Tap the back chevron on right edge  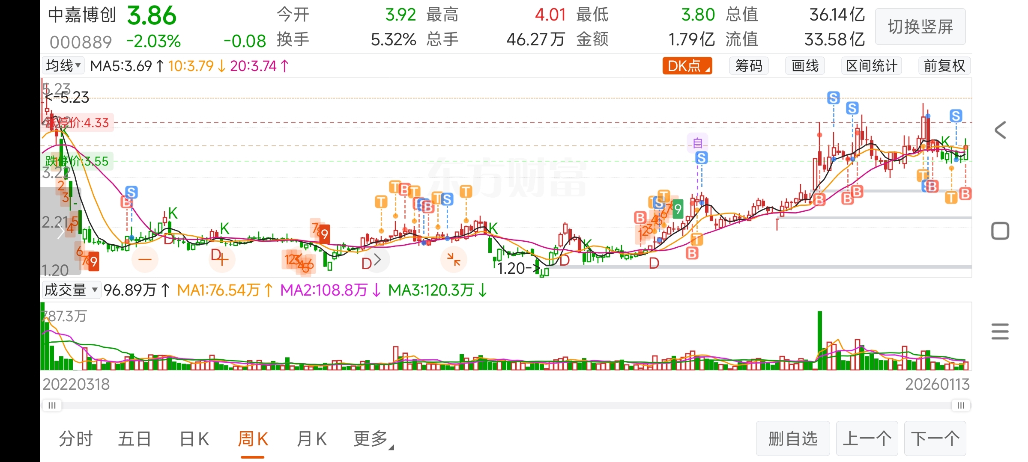tap(1001, 130)
